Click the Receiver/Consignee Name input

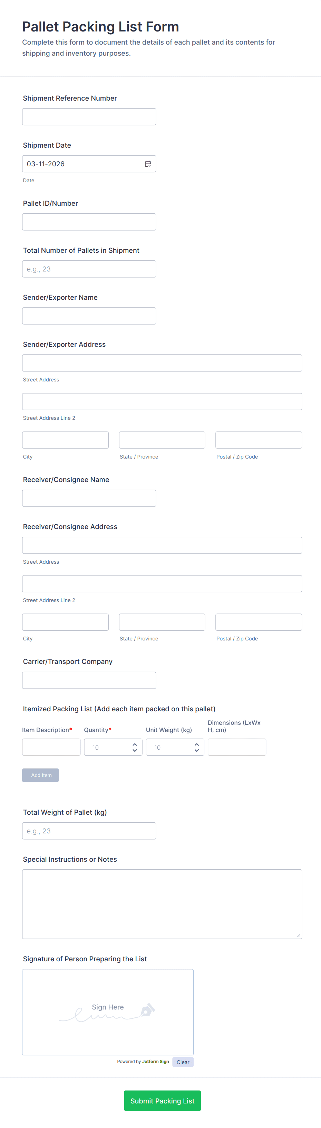[x=89, y=498]
